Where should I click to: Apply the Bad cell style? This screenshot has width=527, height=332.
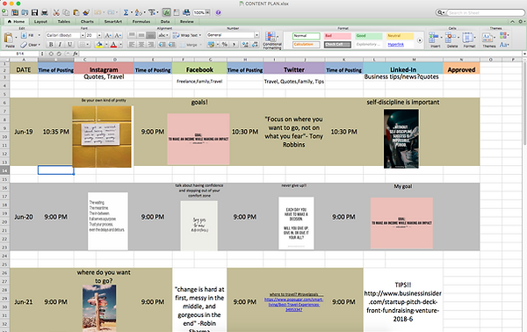pyautogui.click(x=337, y=36)
